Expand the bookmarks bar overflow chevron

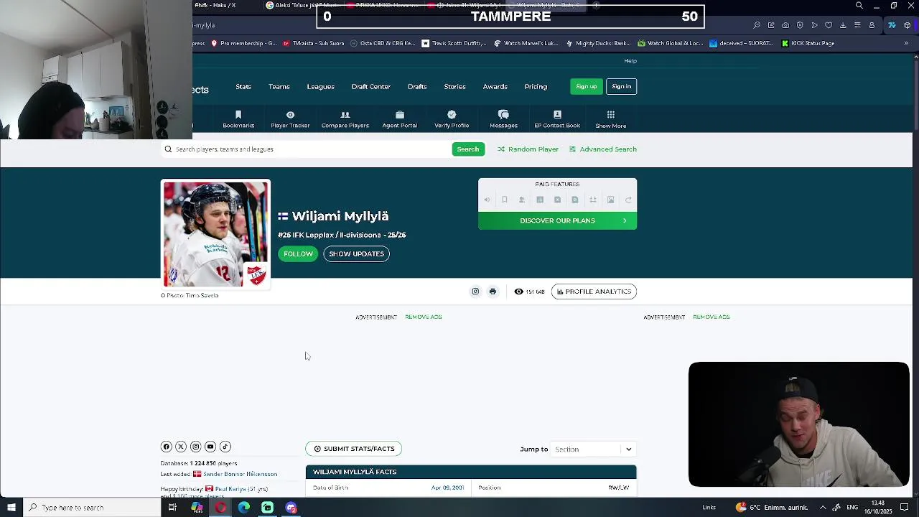coord(906,43)
